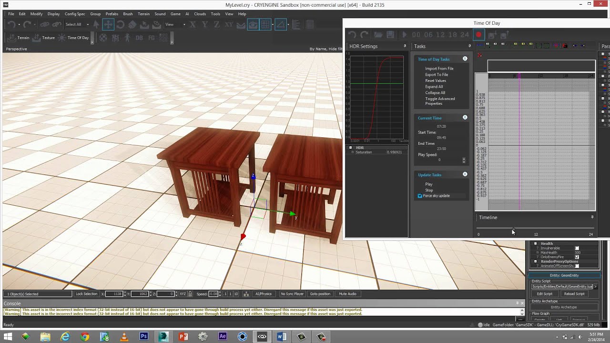
Task: Lock movement to Z axis
Action: (x=216, y=24)
